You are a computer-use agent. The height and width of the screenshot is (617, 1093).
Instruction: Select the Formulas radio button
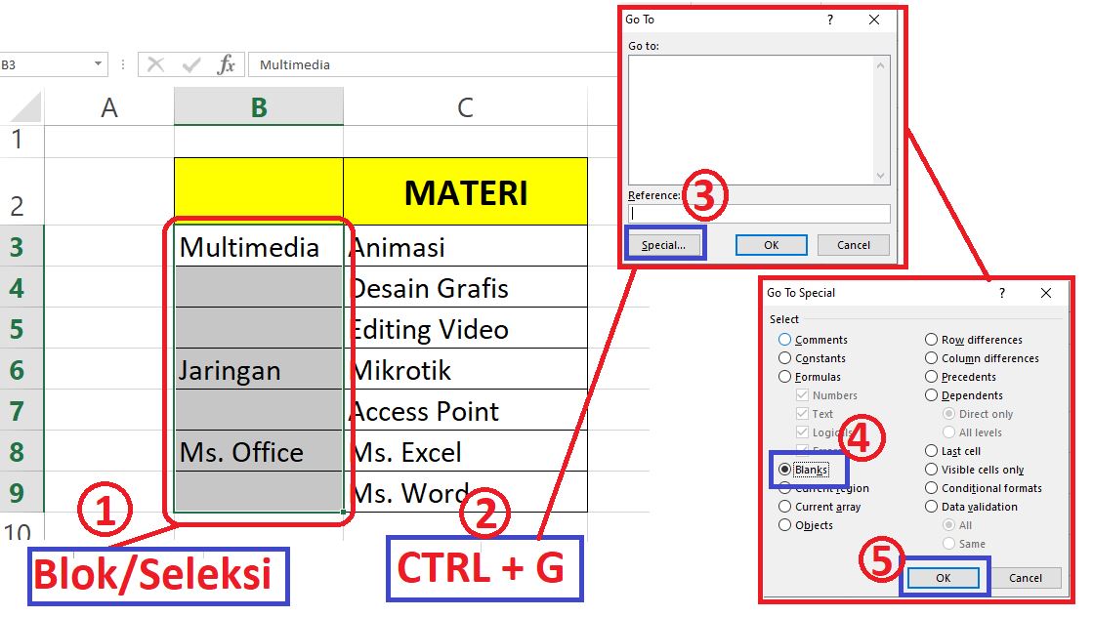pos(785,377)
